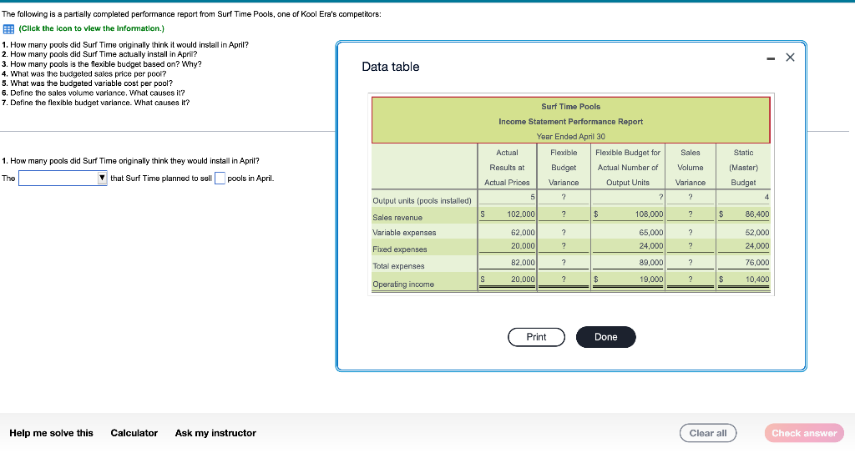Open the 'Click the icon to view the information' link
The height and width of the screenshot is (453, 855).
point(91,28)
